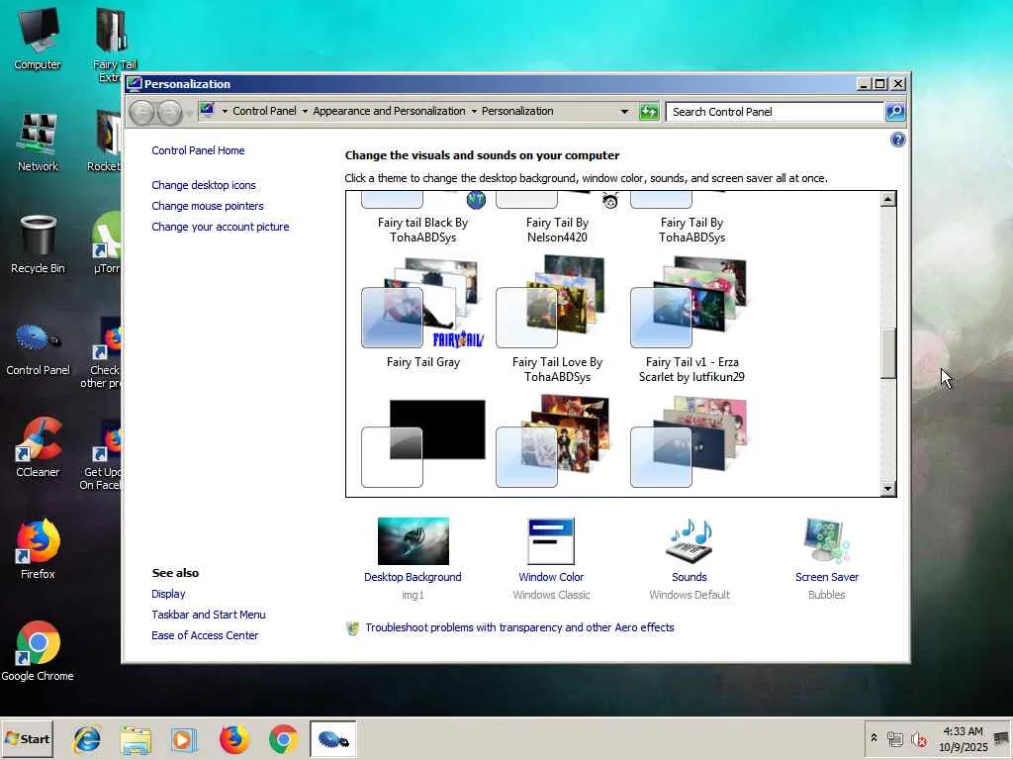Click the Control Panel breadcrumb
This screenshot has width=1013, height=760.
coord(264,111)
